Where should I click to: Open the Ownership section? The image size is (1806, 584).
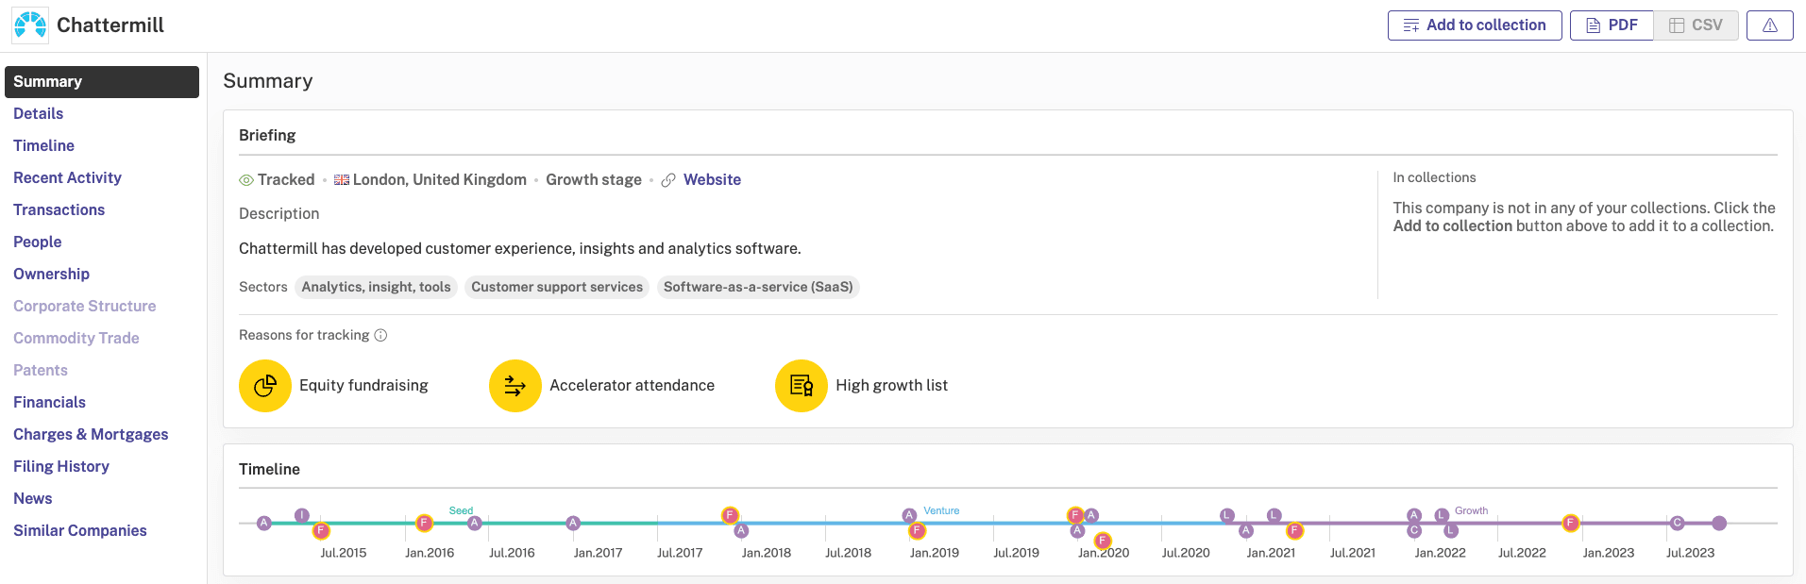51,275
